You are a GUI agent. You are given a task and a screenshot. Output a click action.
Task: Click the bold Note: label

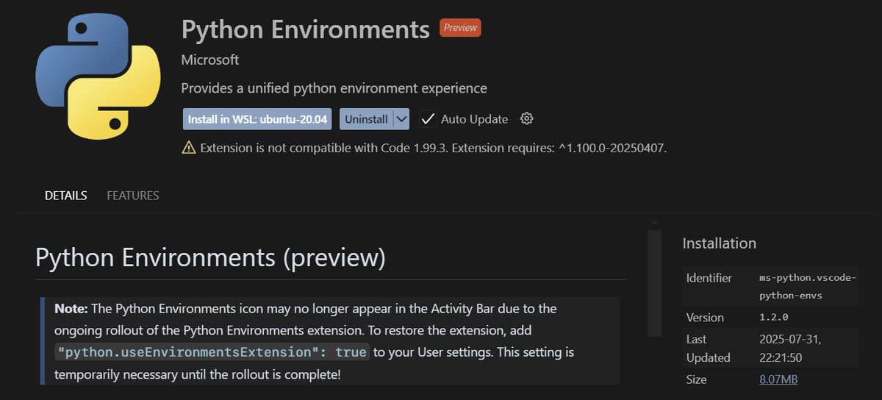[71, 308]
